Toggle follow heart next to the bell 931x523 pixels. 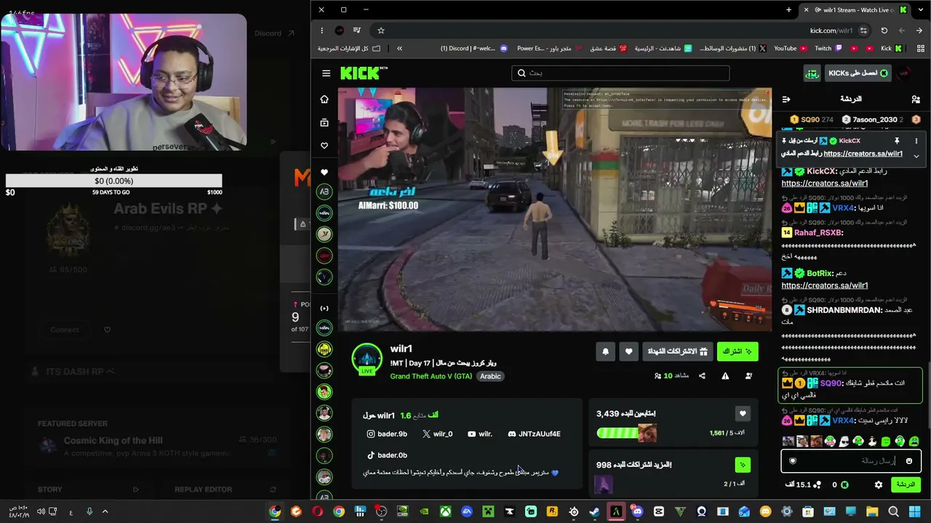pyautogui.click(x=629, y=352)
